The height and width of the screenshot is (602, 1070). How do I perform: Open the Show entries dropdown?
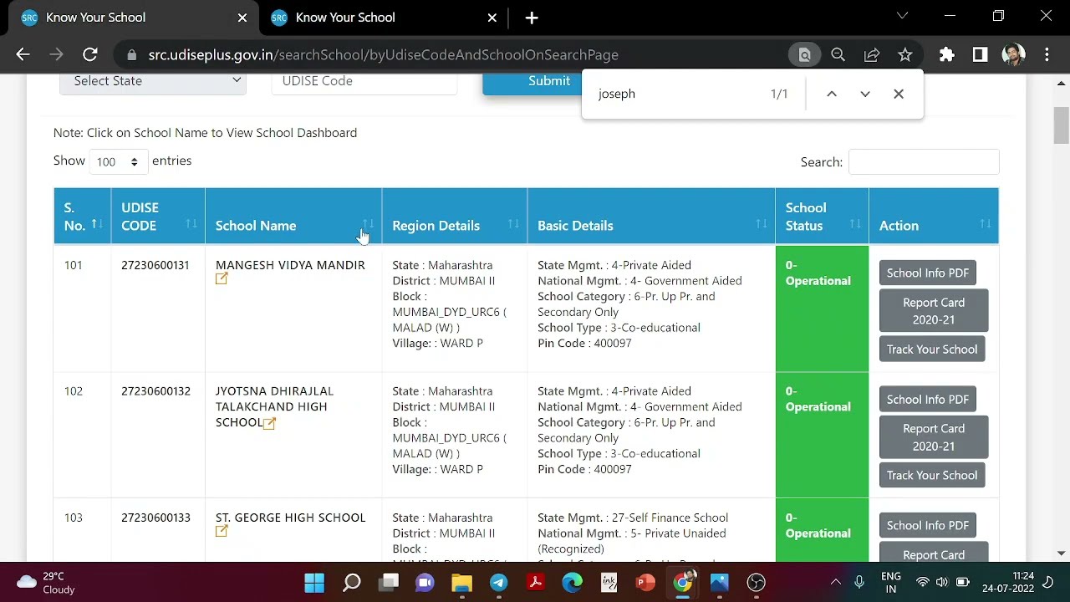119,161
